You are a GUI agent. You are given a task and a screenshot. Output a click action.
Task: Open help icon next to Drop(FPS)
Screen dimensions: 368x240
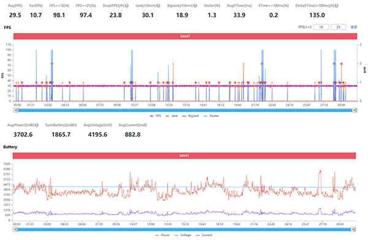127,6
